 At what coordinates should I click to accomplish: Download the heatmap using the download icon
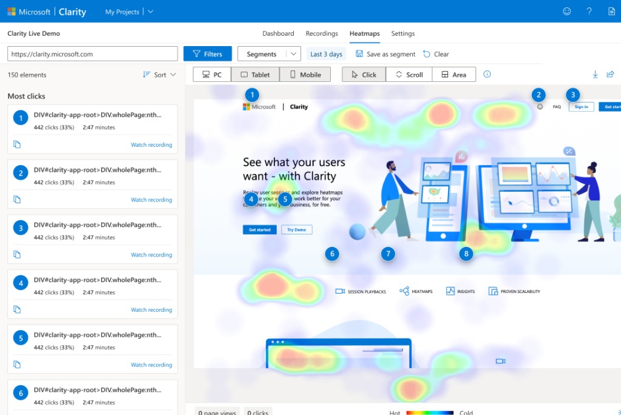coord(595,75)
